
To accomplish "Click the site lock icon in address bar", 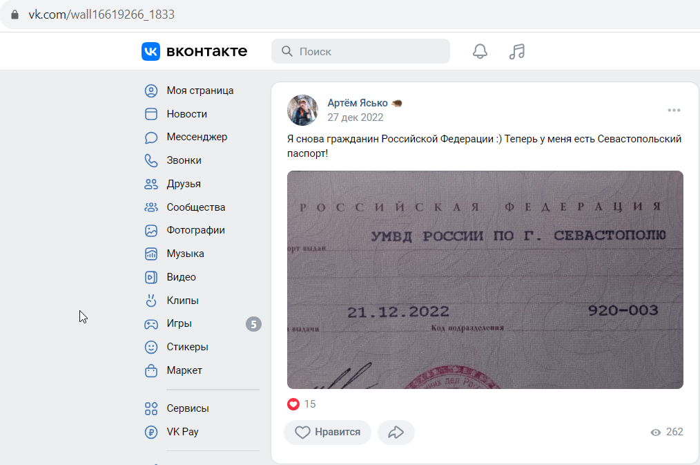I will [x=14, y=15].
